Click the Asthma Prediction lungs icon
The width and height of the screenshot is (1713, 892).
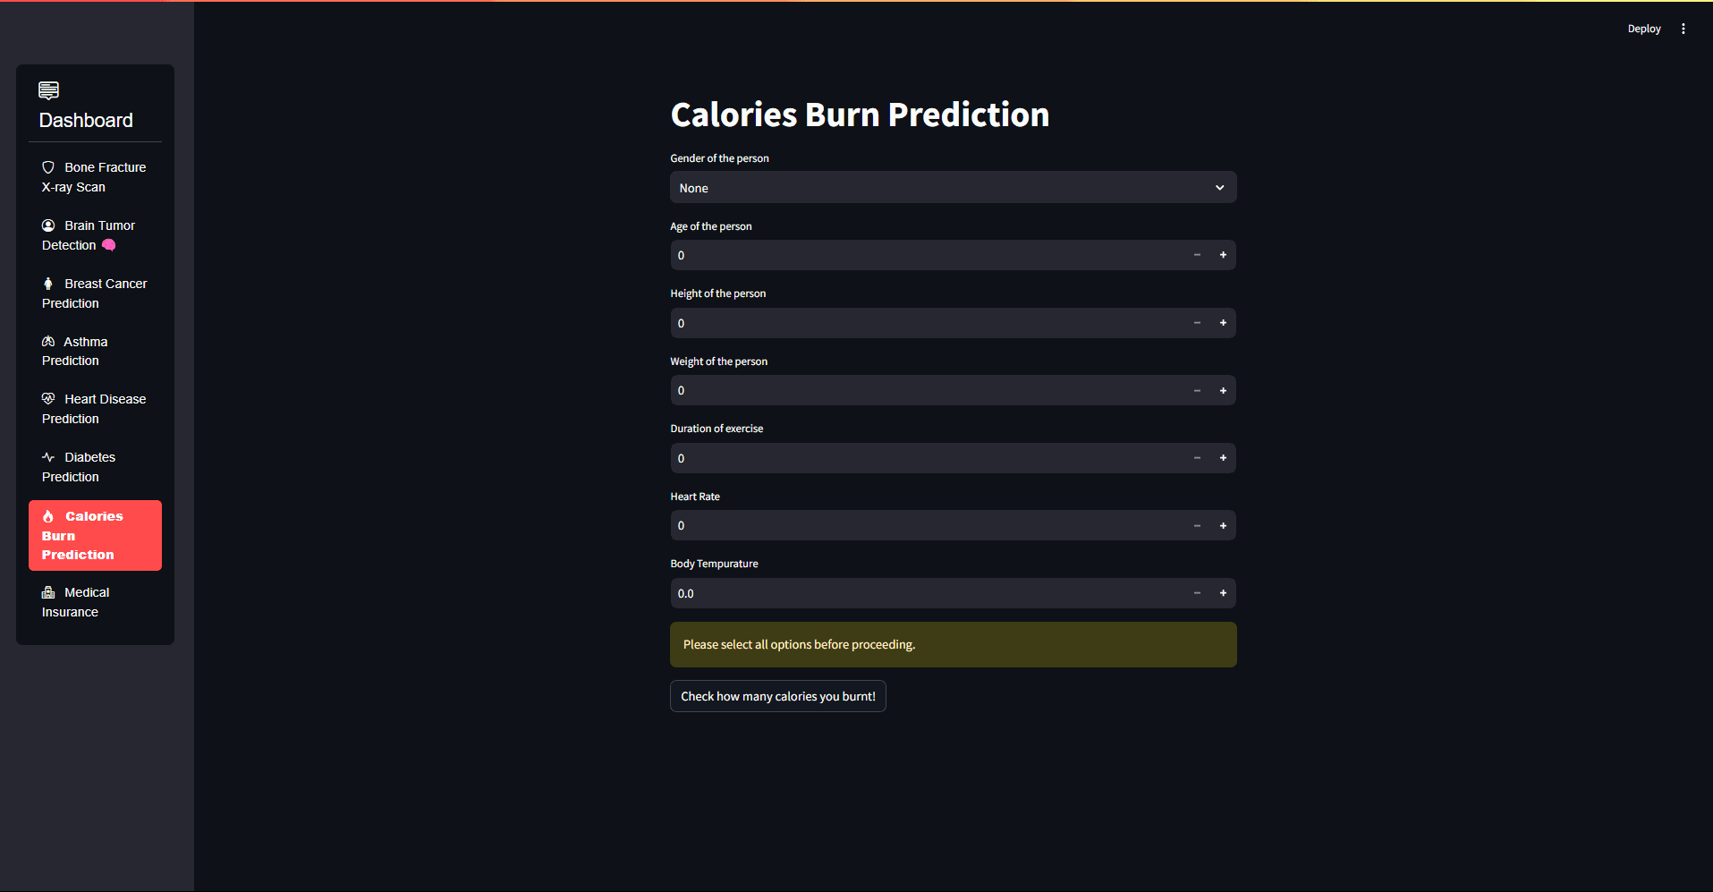click(48, 342)
